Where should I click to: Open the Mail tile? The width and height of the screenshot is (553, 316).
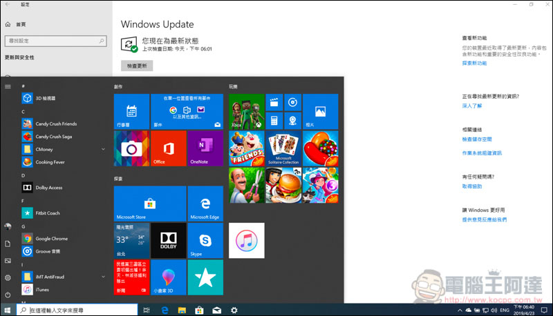[x=187, y=112]
